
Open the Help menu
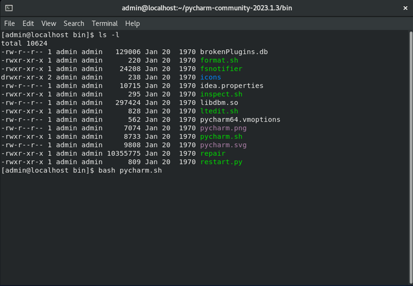click(x=132, y=23)
